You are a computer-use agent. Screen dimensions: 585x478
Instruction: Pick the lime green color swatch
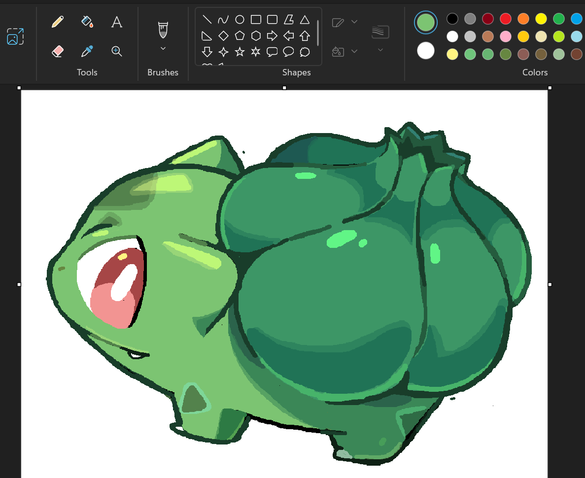tap(558, 36)
